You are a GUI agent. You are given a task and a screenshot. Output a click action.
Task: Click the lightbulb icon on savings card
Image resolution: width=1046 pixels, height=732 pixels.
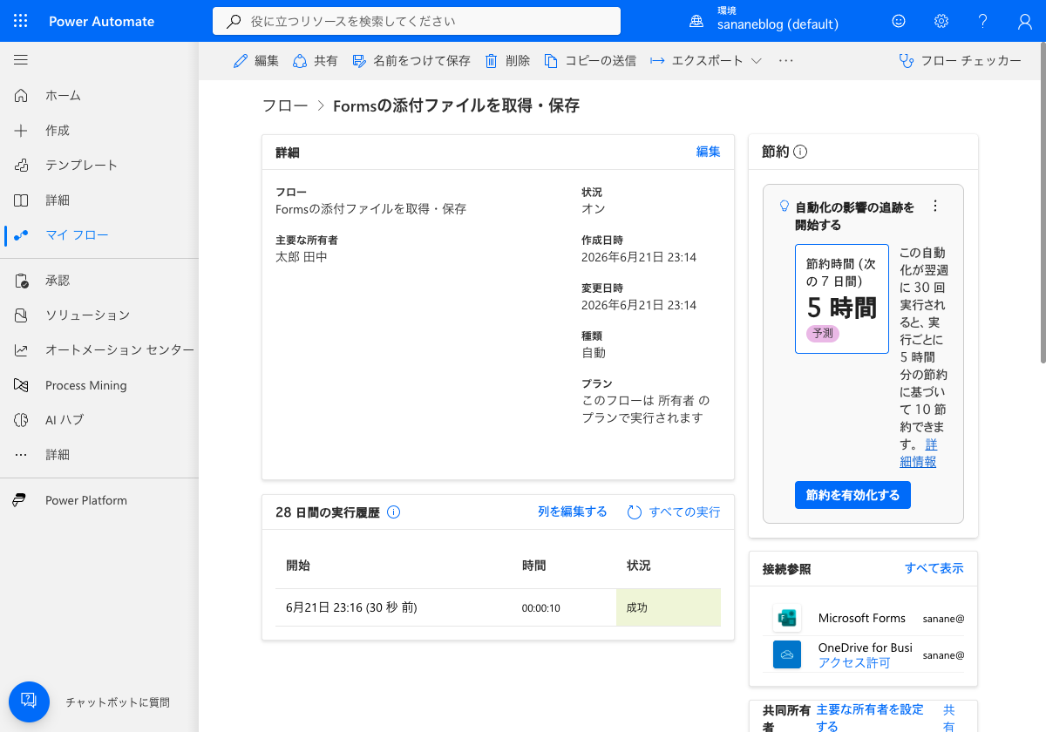pyautogui.click(x=784, y=207)
